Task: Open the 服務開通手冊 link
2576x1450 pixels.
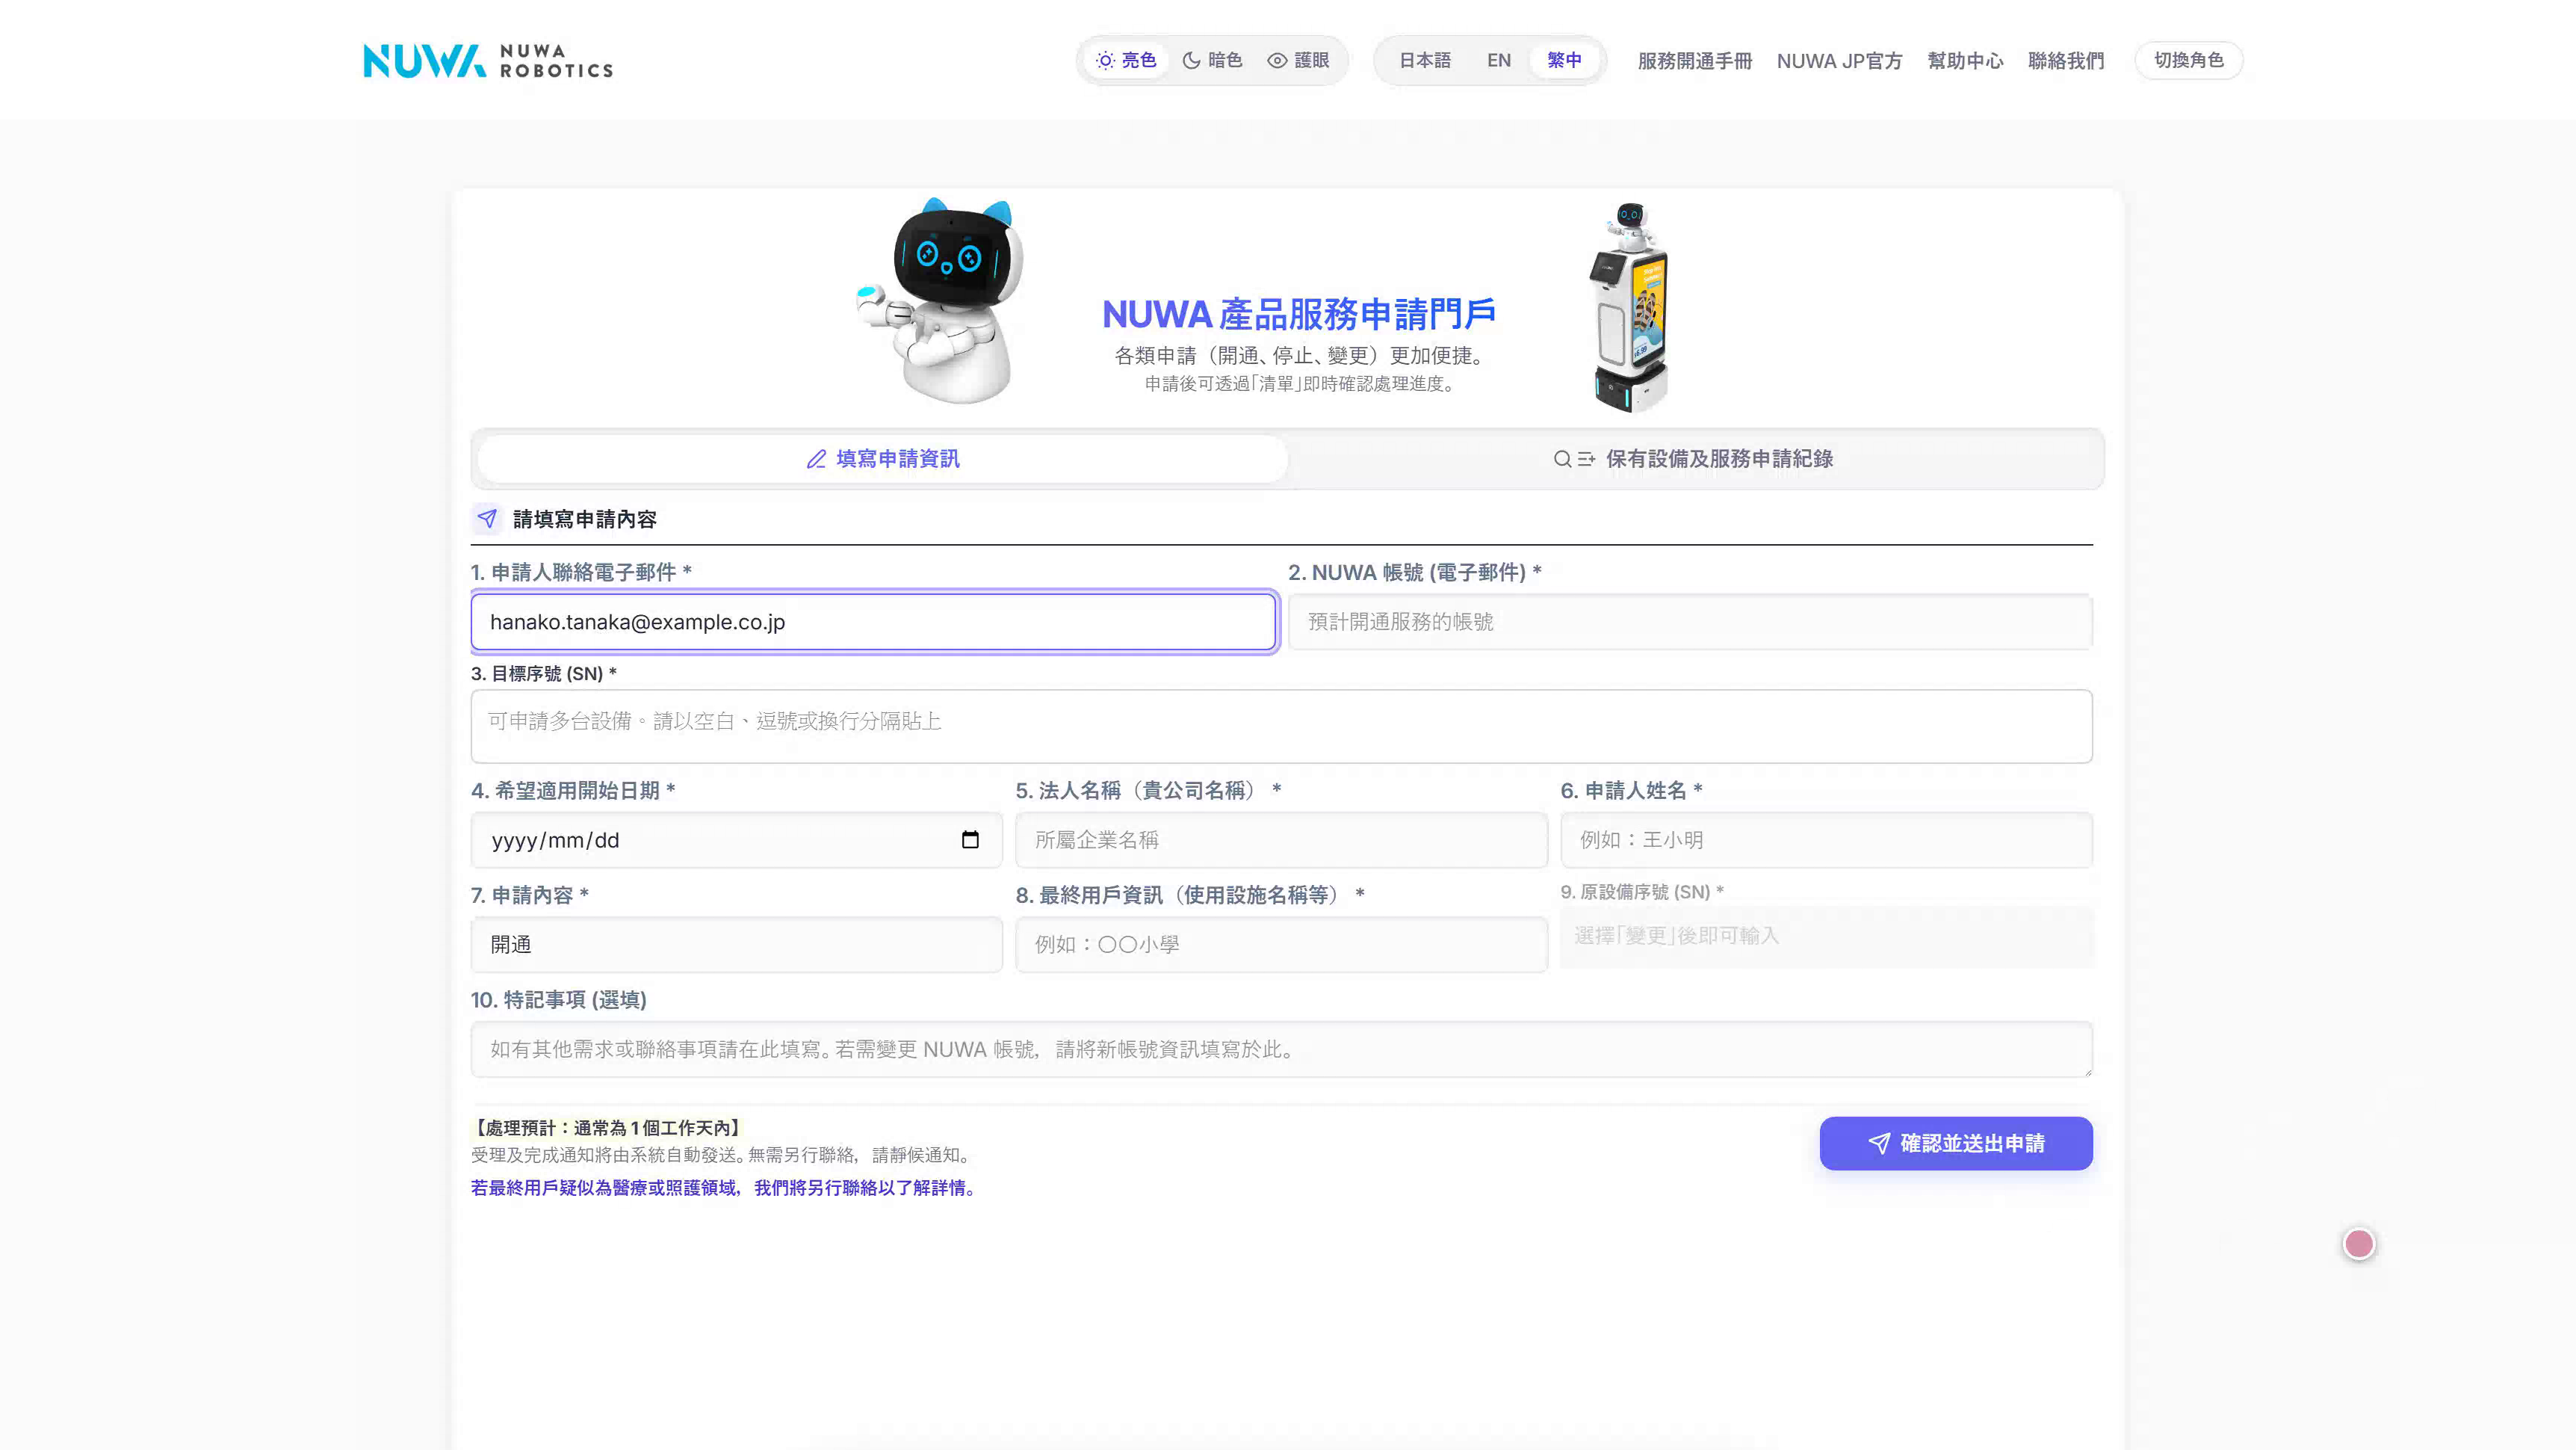Action: pos(1694,61)
